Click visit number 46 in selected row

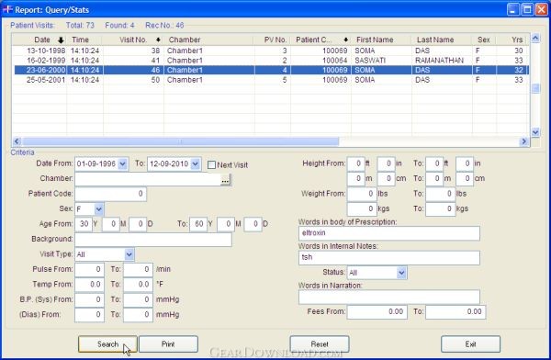tap(155, 70)
